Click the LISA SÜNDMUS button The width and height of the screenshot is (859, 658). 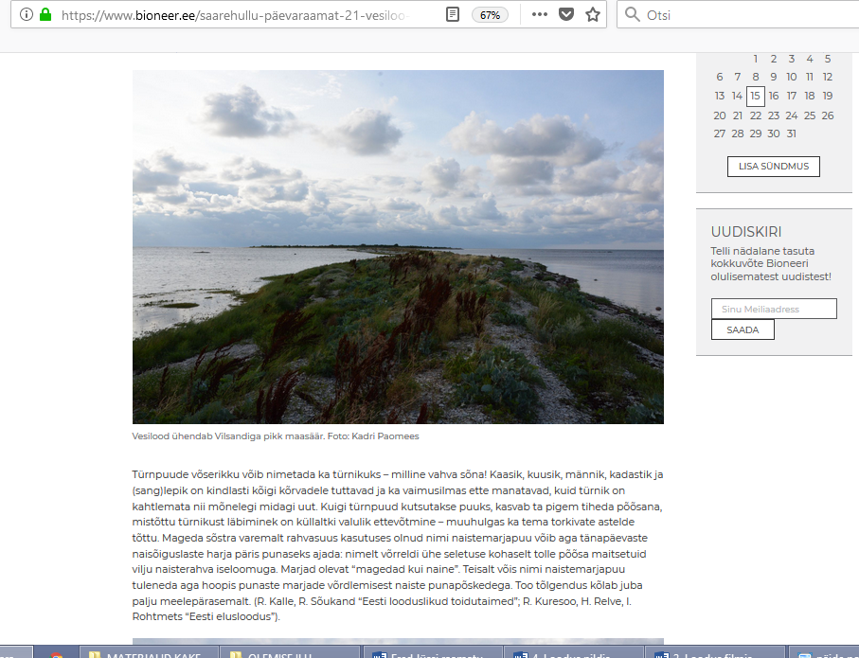773,167
